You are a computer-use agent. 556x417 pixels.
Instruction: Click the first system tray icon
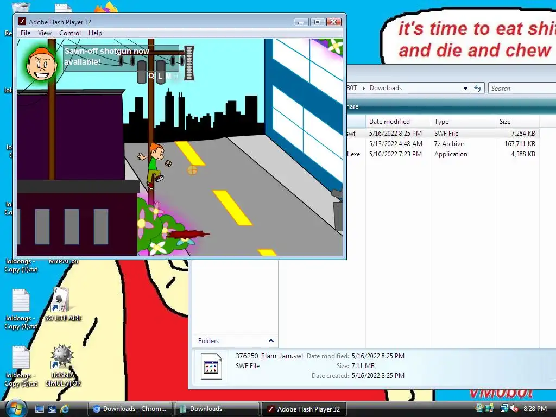pos(479,408)
